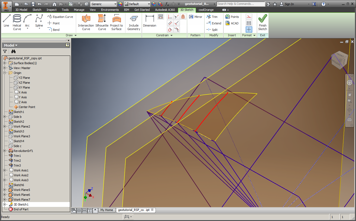Open the find binoculars in browser
The height and width of the screenshot is (221, 356).
[x=13, y=51]
